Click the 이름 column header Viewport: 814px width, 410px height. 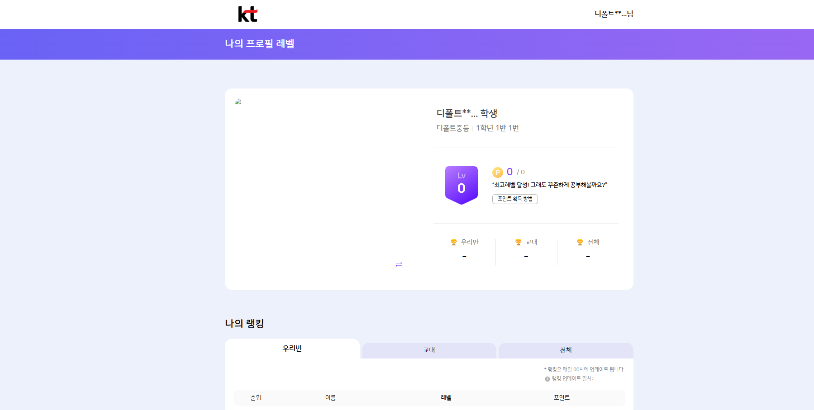click(330, 398)
